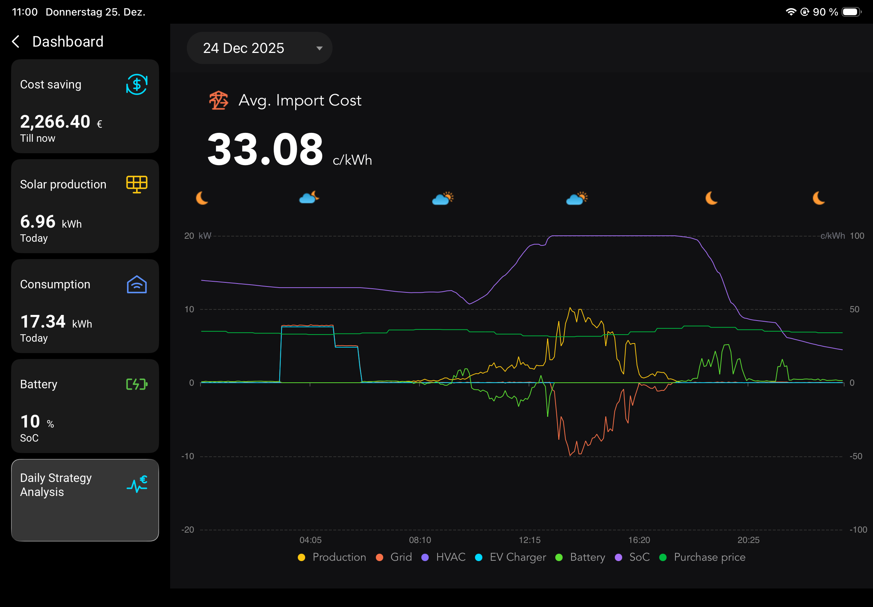
Task: Click the SoC legend color dot
Action: tap(618, 557)
